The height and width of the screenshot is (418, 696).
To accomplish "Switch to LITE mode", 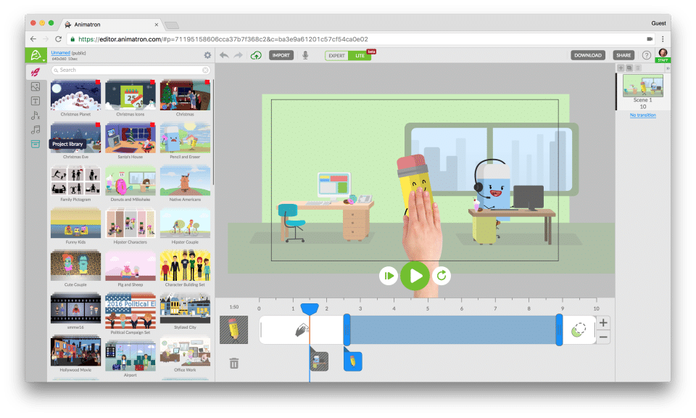I will click(x=360, y=56).
